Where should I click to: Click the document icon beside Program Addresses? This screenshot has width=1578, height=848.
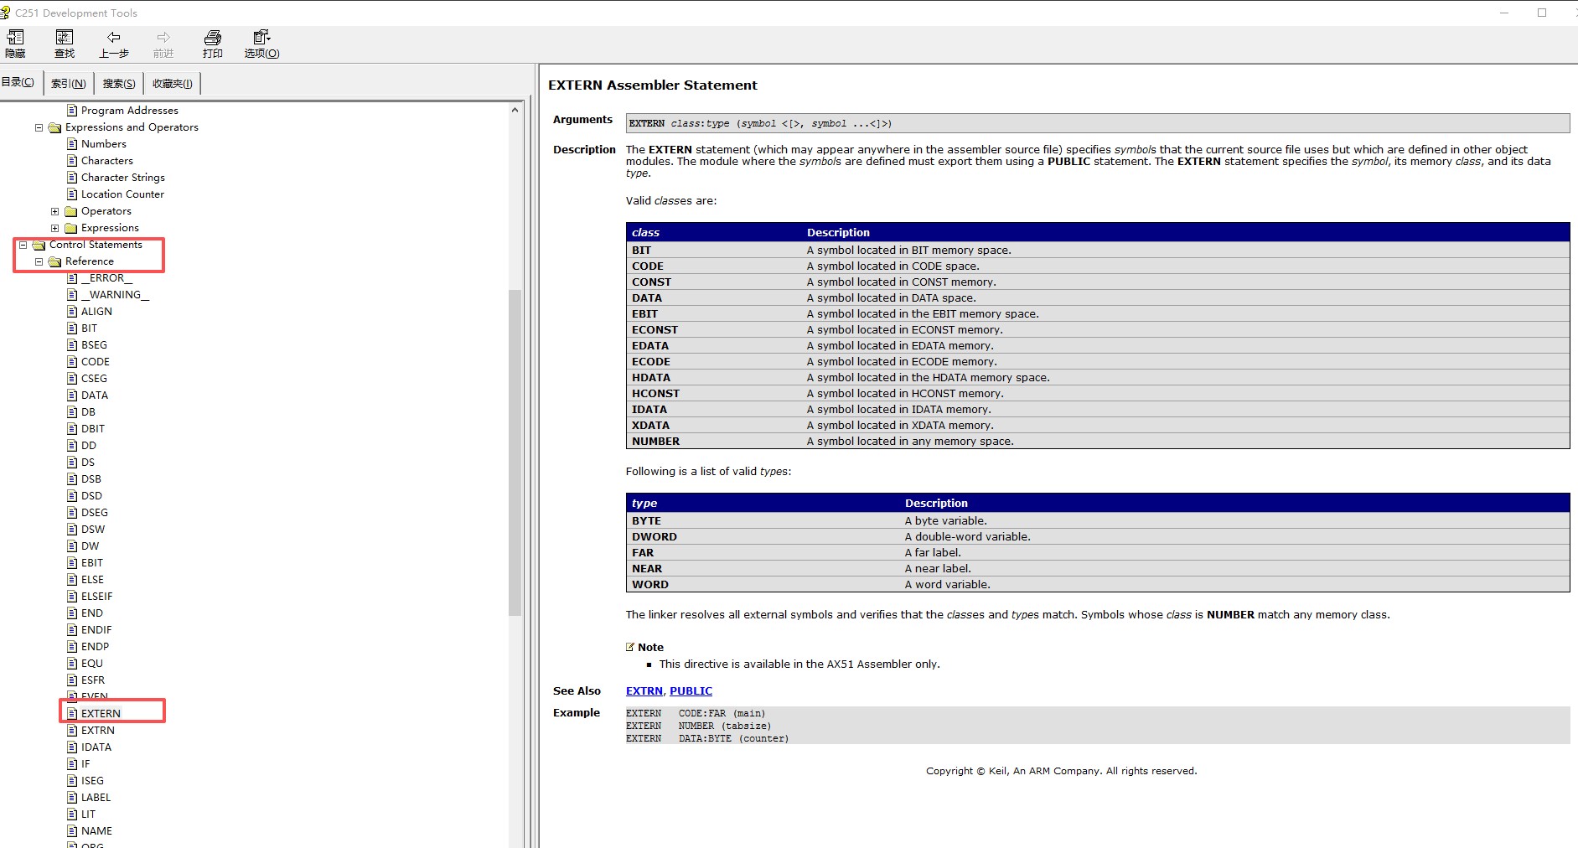coord(72,111)
